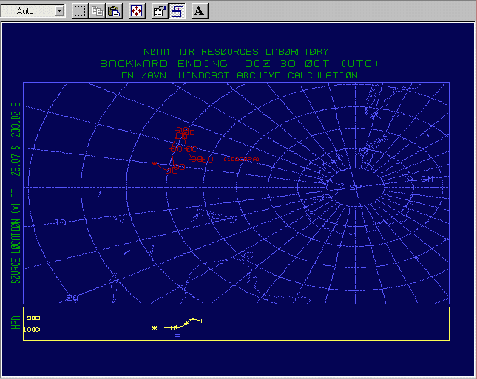Click the SP south pole label on map
Image resolution: width=477 pixels, height=379 pixels.
click(x=353, y=188)
